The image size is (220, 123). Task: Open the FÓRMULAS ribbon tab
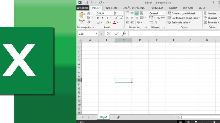pyautogui.click(x=157, y=8)
